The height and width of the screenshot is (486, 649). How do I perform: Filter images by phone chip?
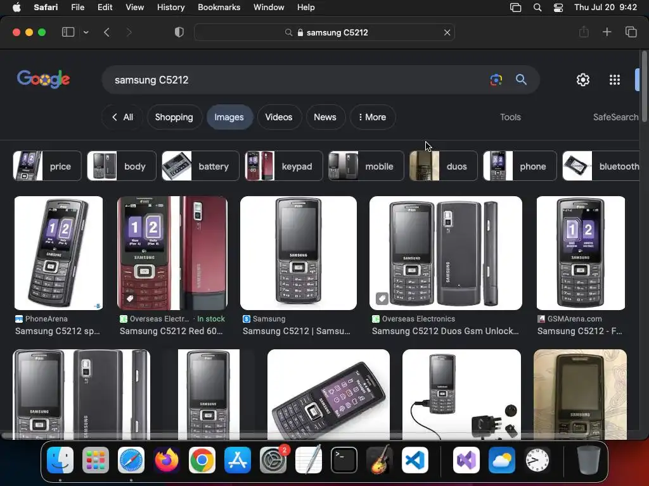[x=520, y=166]
